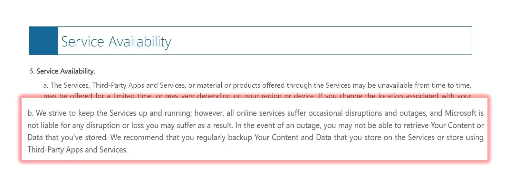This screenshot has height=187, width=510.
Task: Click 'limited time' in the partially hidden line
Action: pyautogui.click(x=133, y=96)
